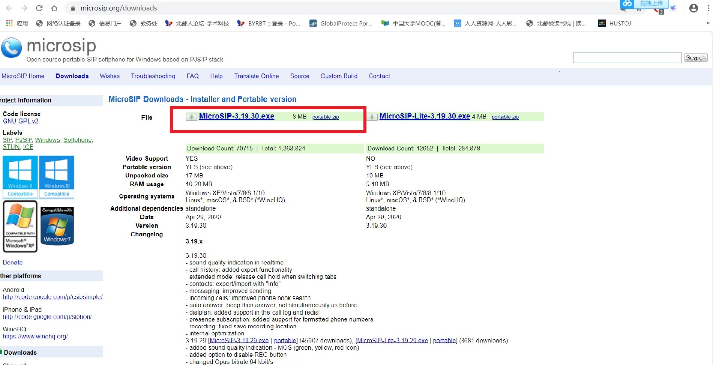713x365 pixels.
Task: Open the 人人资源网 bookmark
Action: click(x=485, y=23)
